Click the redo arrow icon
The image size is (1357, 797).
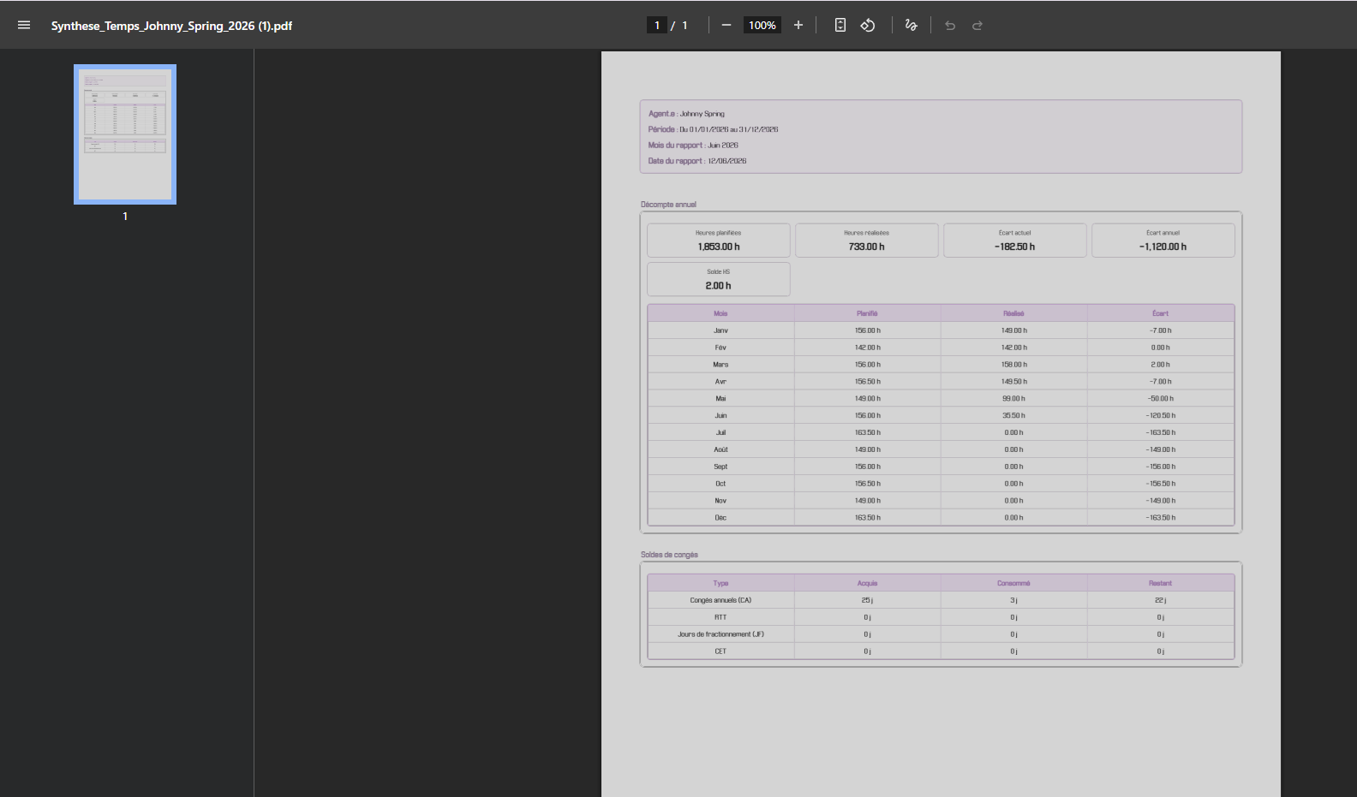pyautogui.click(x=977, y=25)
